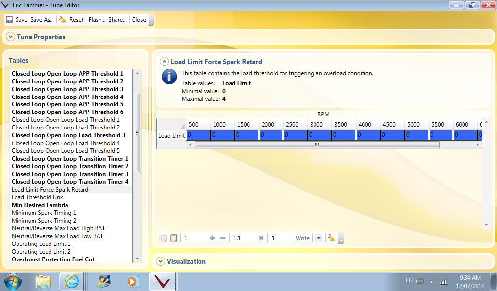Expand the Visualization section
Screen dimensions: 497x291
click(x=160, y=261)
